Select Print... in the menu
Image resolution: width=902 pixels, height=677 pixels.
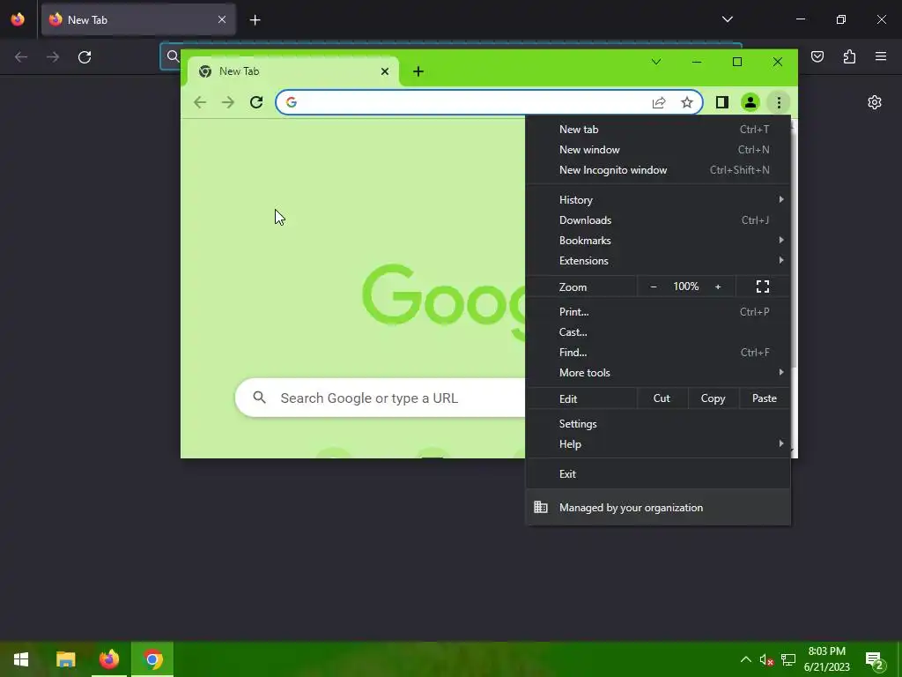click(658, 311)
